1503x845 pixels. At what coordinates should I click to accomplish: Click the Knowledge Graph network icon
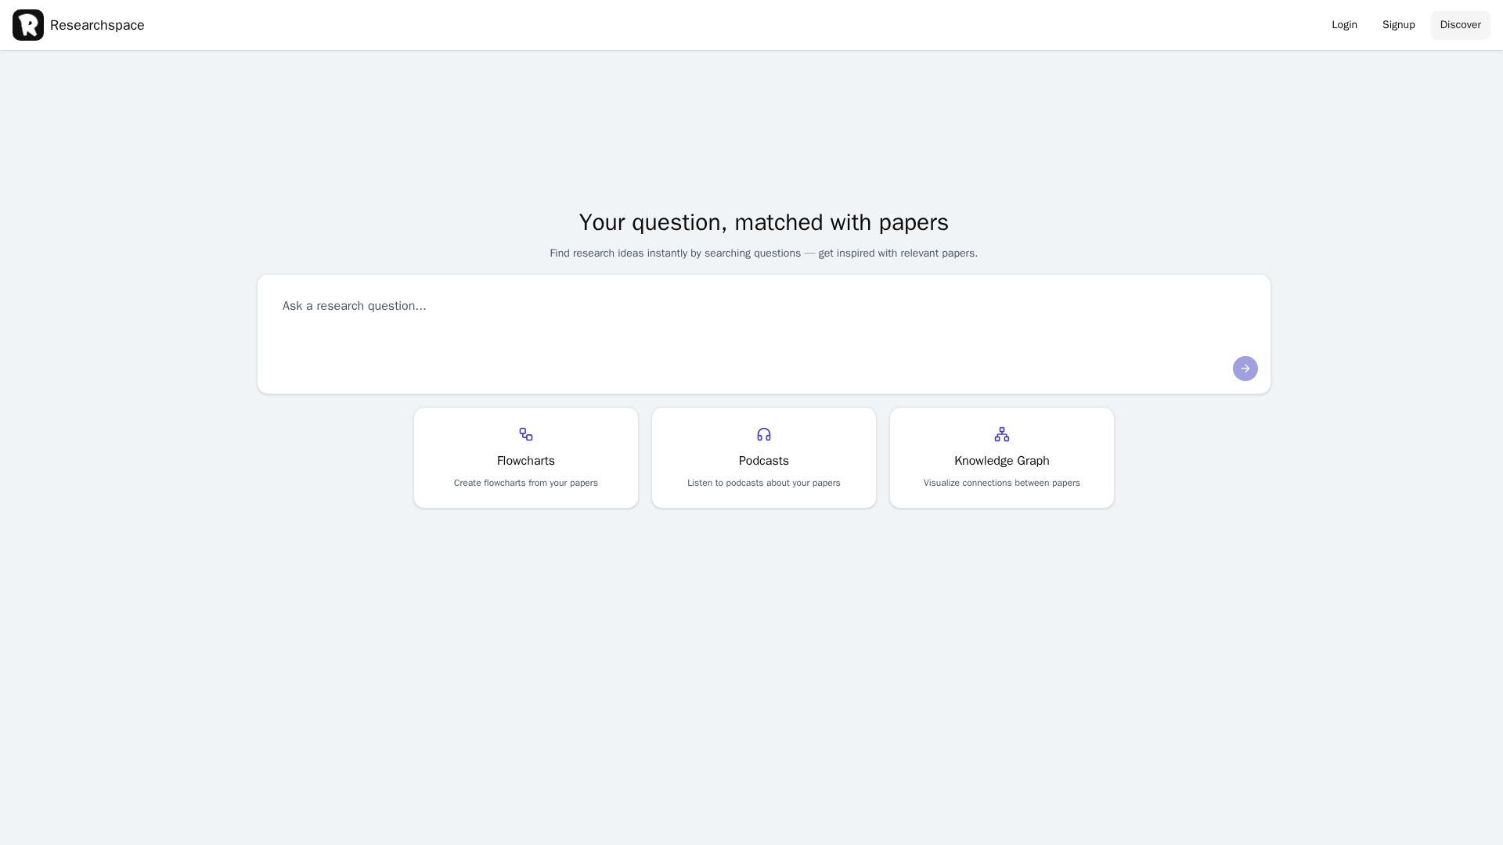click(x=1002, y=434)
